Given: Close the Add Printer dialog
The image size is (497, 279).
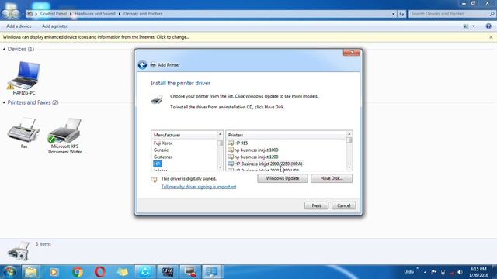Looking at the screenshot, I should [352, 53].
